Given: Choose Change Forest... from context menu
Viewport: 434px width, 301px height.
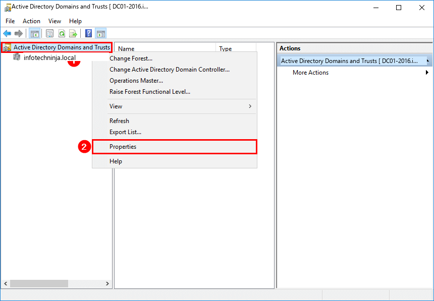Looking at the screenshot, I should pyautogui.click(x=175, y=58).
